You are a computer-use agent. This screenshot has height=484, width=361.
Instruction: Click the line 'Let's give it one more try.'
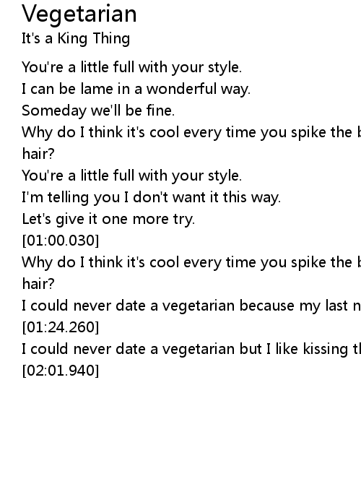(108, 219)
